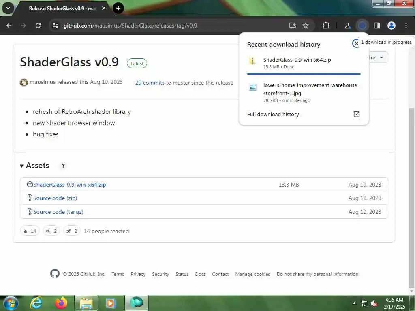Viewport: 415px width, 311px height.
Task: Click the install app icon in address bar
Action: point(292,26)
